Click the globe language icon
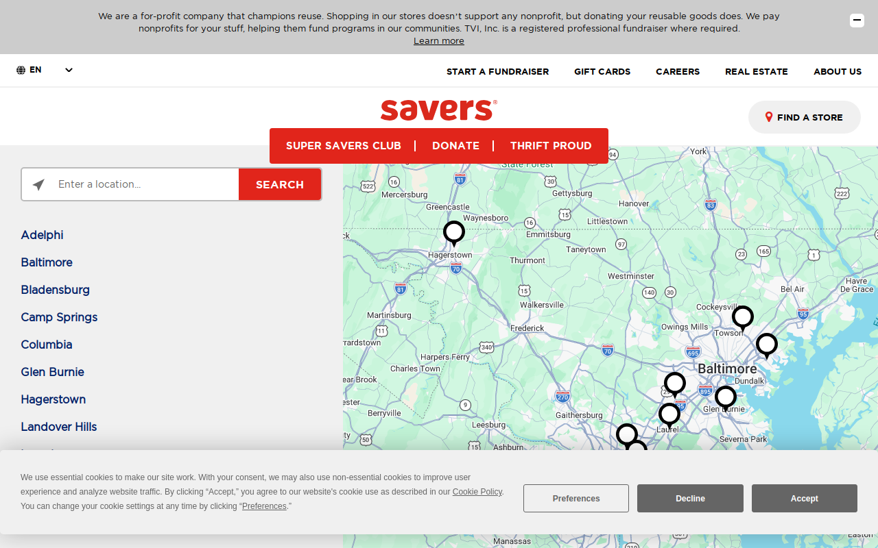The image size is (878, 548). (21, 70)
